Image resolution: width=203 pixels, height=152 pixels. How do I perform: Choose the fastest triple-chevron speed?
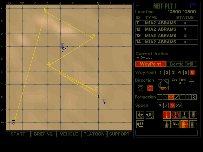[x=179, y=105]
